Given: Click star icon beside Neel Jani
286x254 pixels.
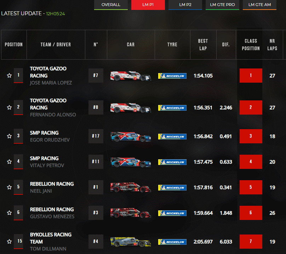Looking at the screenshot, I should 9,187.
